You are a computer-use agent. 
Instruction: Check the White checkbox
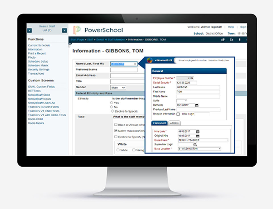tap(118, 150)
